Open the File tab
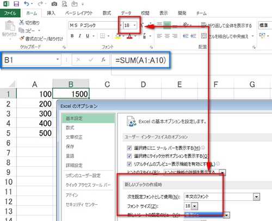 point(10,13)
